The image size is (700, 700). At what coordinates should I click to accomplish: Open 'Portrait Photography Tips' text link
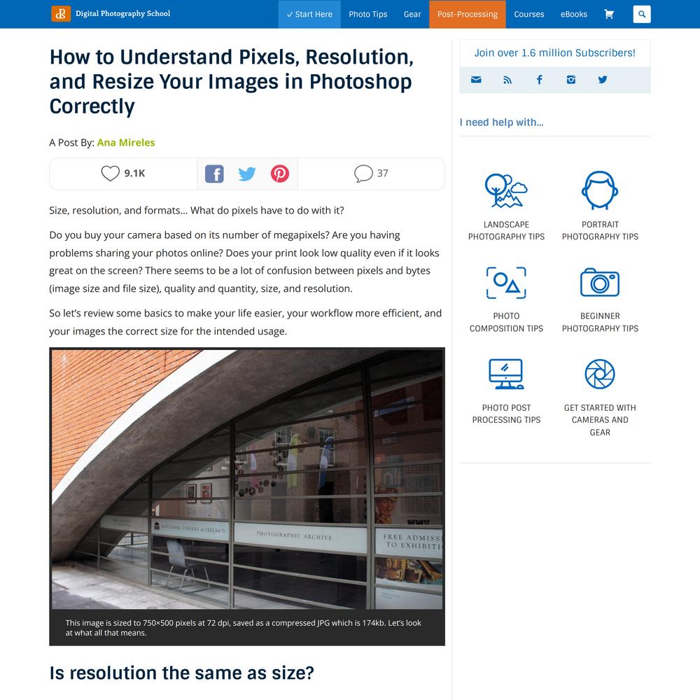tap(600, 230)
